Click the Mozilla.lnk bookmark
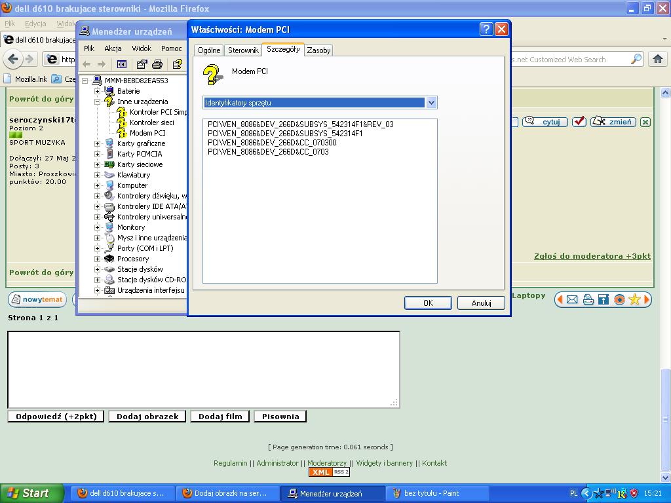This screenshot has width=671, height=503. coord(26,79)
